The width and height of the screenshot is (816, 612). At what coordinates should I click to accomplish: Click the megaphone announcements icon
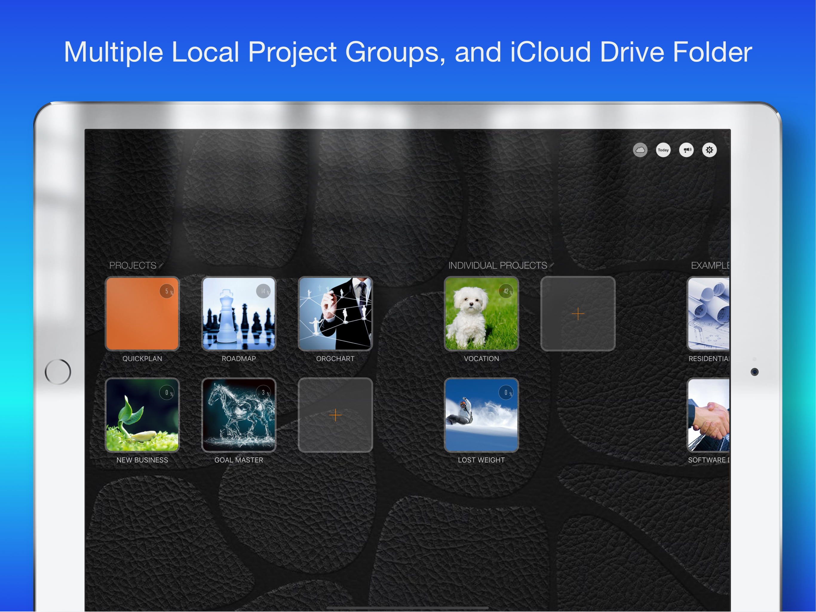(x=686, y=150)
